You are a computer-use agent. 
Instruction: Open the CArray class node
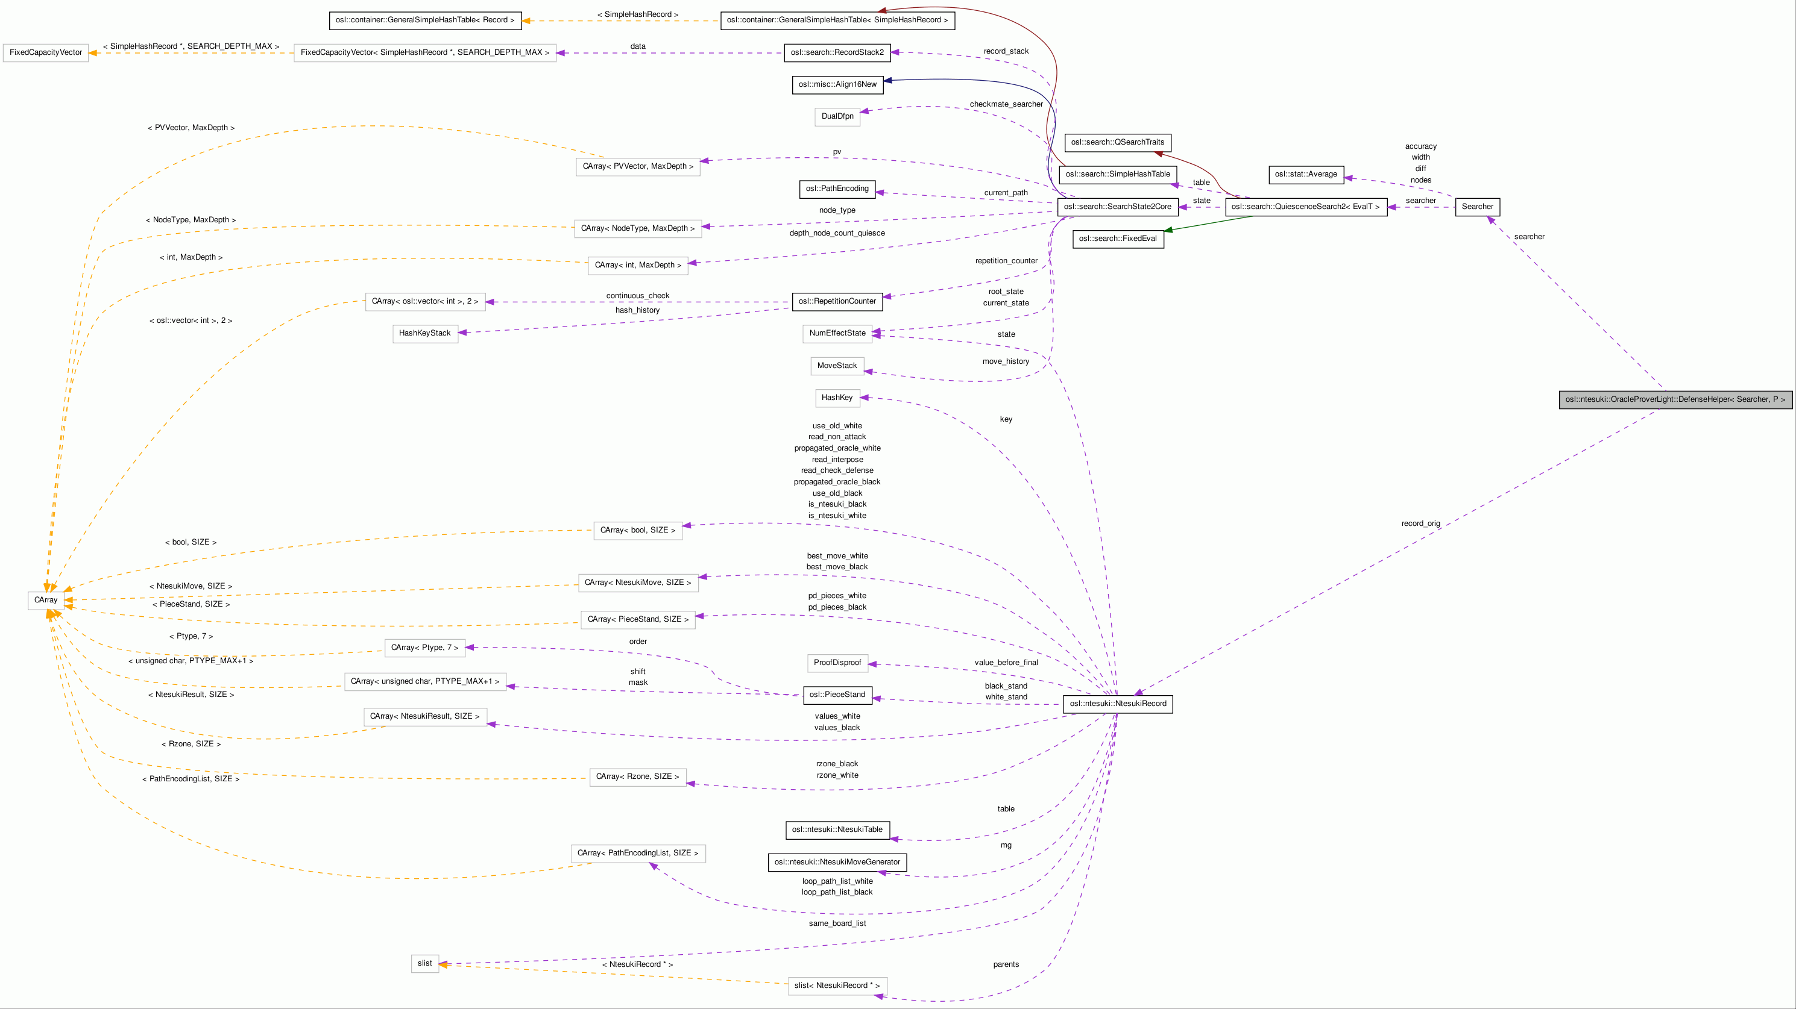tap(46, 600)
